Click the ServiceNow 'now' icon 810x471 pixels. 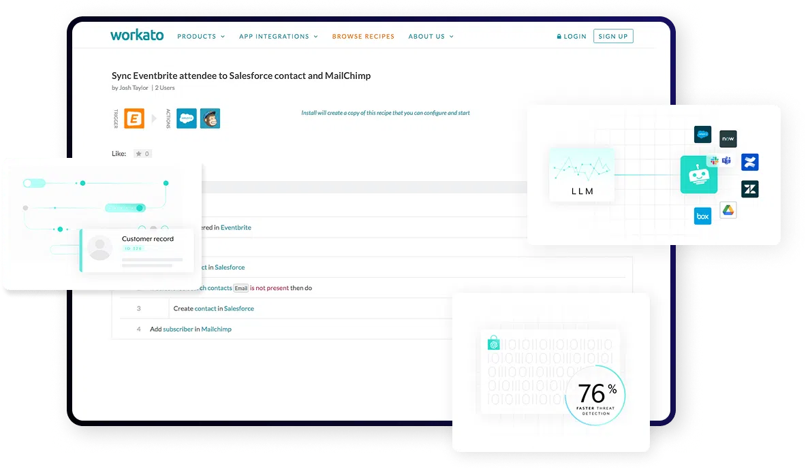728,139
